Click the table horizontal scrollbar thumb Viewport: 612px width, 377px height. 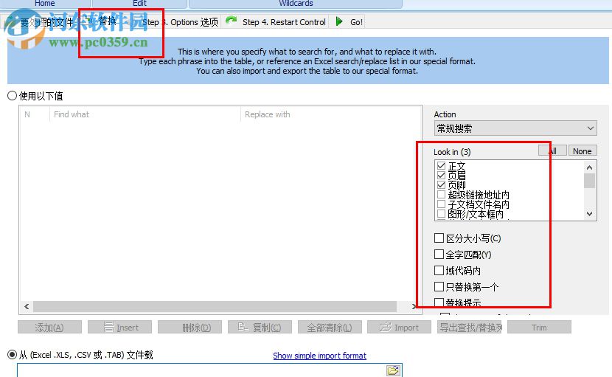(215, 307)
